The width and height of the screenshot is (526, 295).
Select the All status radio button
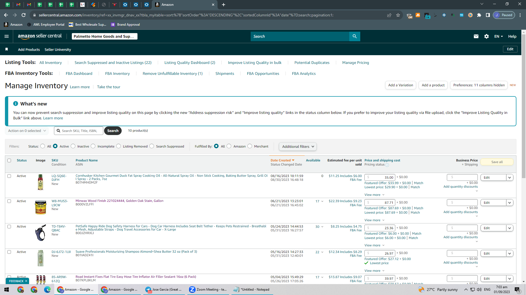pos(42,146)
